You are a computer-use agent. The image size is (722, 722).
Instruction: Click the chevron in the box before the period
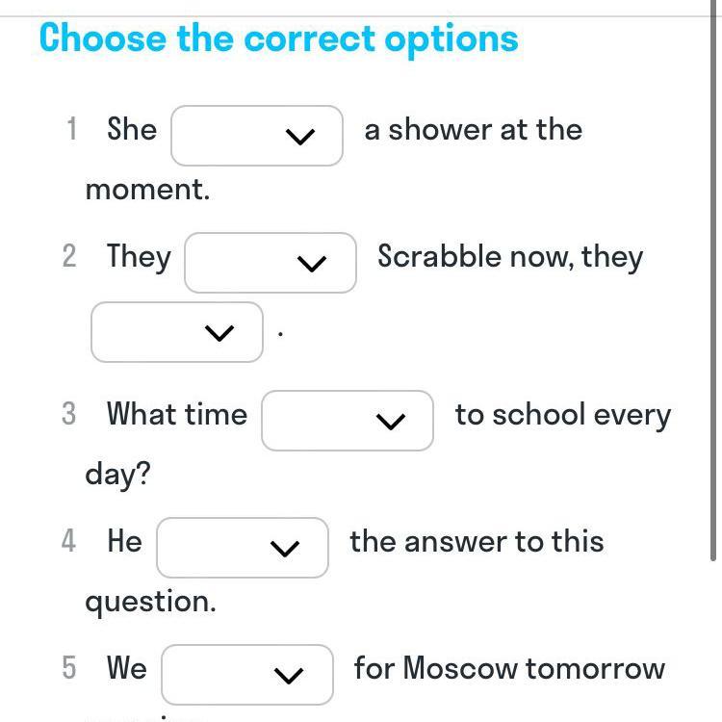click(x=220, y=333)
